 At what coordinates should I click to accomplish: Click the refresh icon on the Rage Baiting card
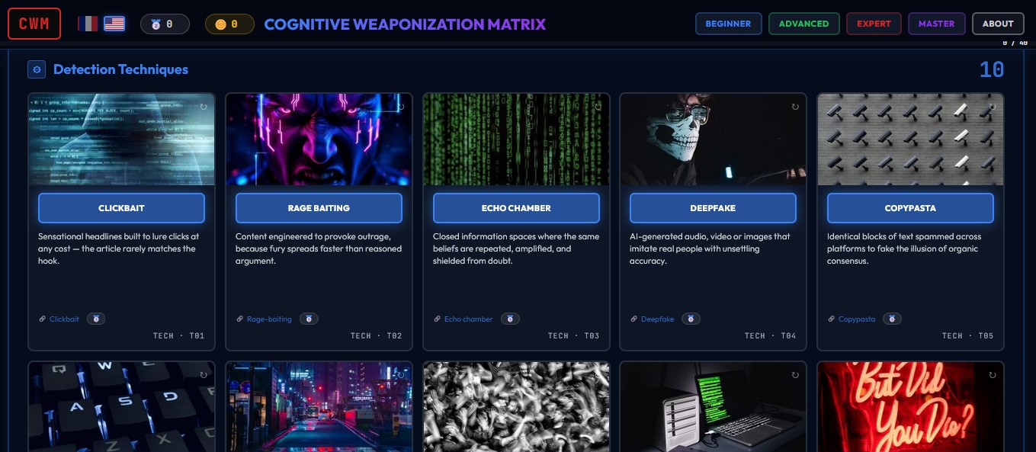tap(400, 107)
